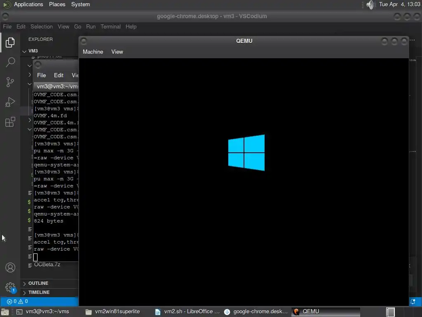422x317 pixels.
Task: Open the Go menu in VSCodium
Action: (77, 27)
